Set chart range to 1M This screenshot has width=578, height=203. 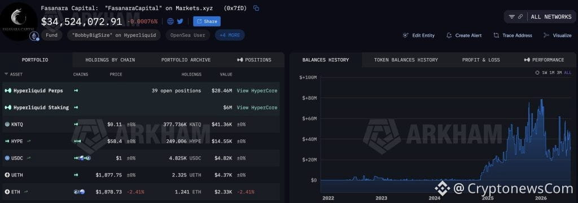coord(552,73)
